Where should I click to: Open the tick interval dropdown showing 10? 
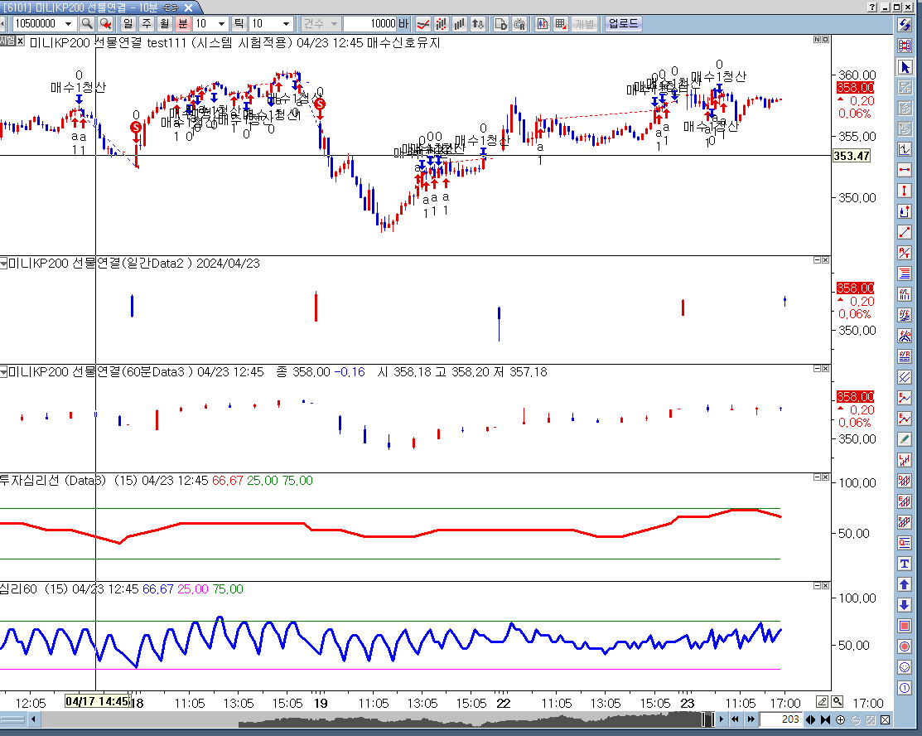click(x=286, y=24)
